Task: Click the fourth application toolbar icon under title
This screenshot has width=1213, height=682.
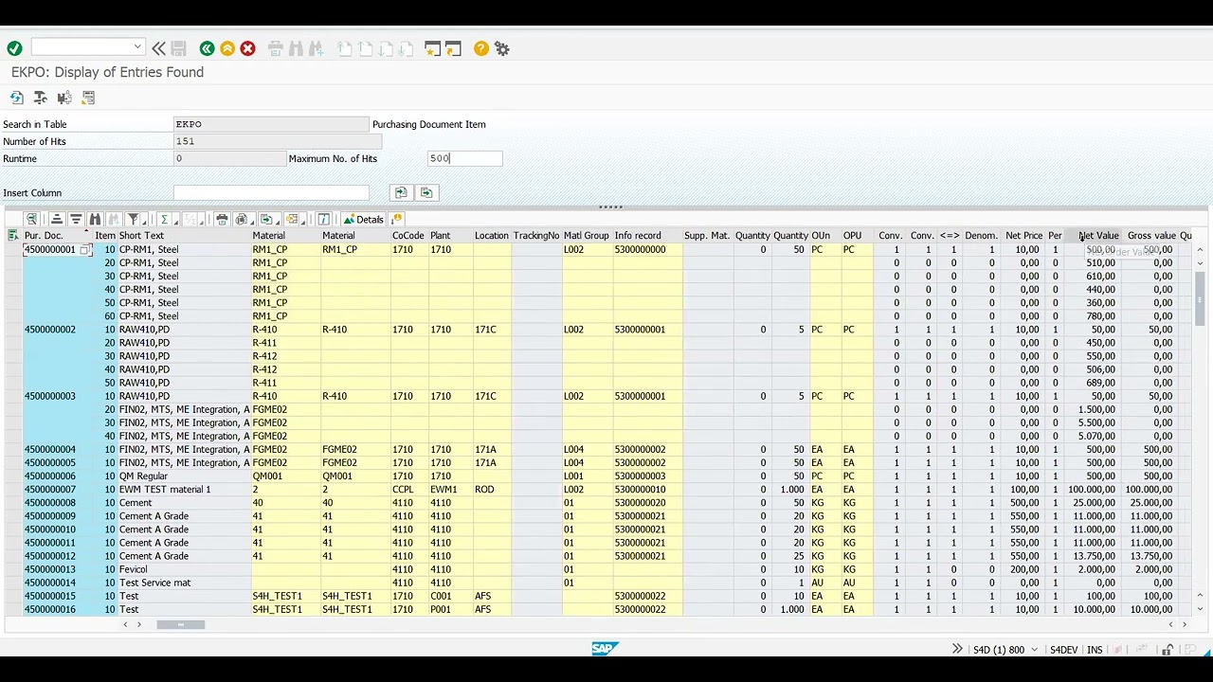Action: click(x=88, y=98)
